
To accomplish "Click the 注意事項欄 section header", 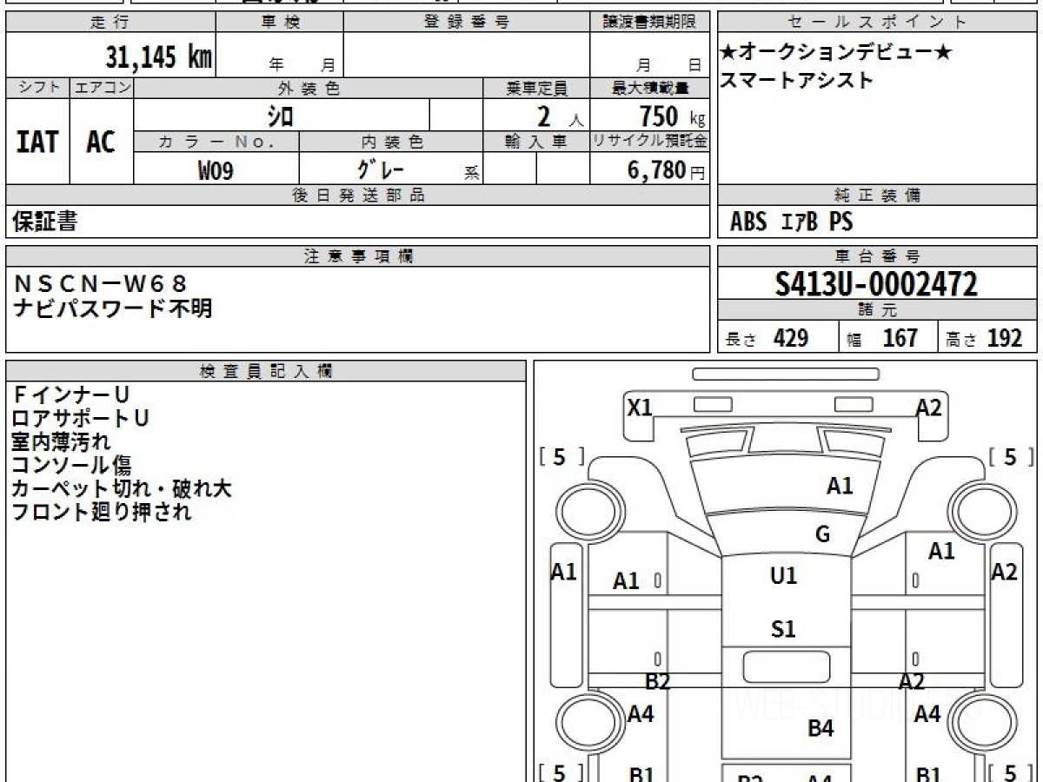I will (358, 256).
